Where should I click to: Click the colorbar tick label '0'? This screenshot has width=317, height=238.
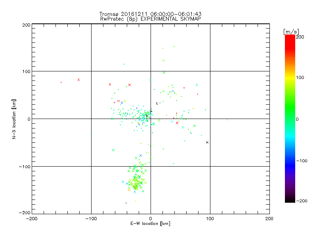tap(297, 119)
